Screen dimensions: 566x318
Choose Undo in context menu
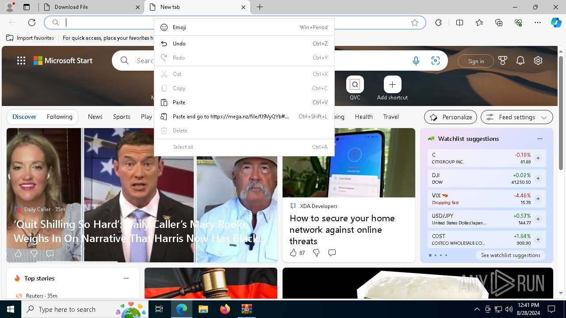click(244, 44)
